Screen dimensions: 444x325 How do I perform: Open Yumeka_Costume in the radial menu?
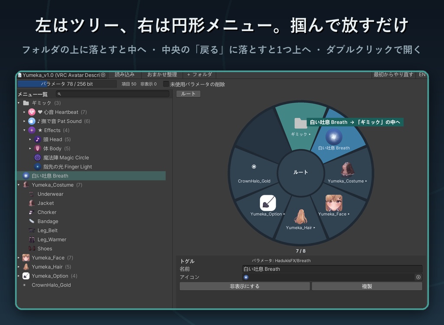tap(347, 173)
